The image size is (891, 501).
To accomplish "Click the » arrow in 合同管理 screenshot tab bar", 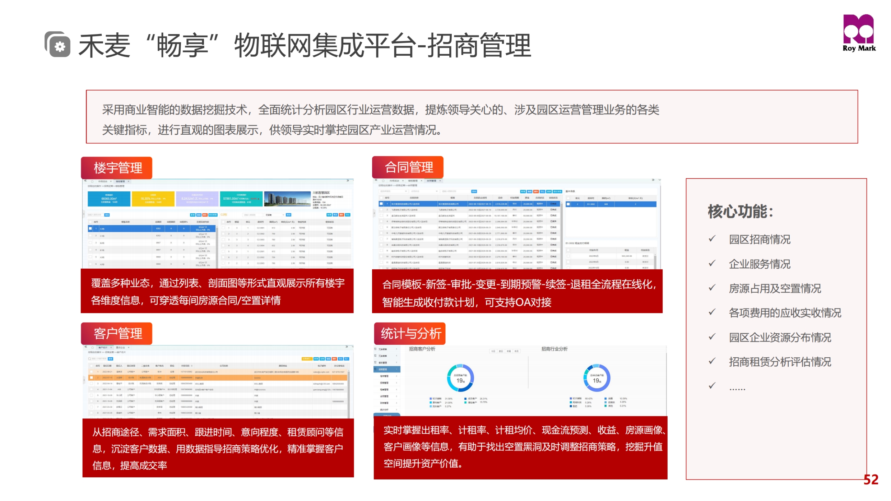I will coord(653,180).
